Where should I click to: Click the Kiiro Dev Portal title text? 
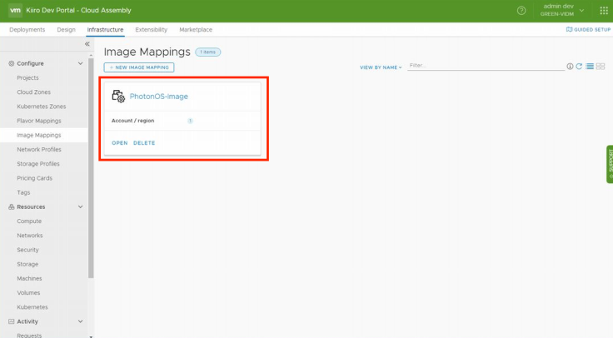[x=78, y=10]
